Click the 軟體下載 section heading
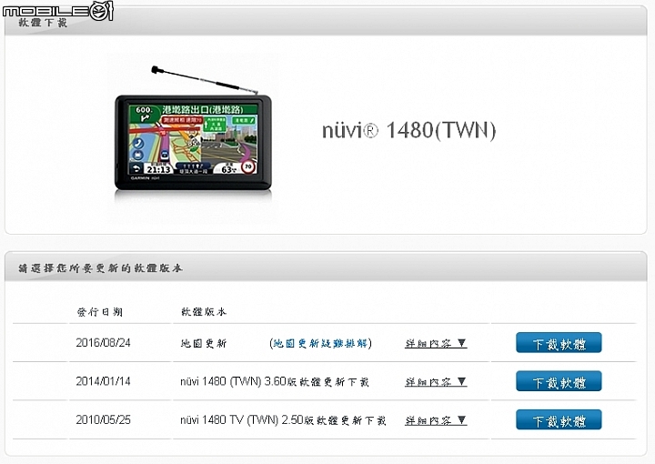This screenshot has height=464, width=655. (43, 23)
